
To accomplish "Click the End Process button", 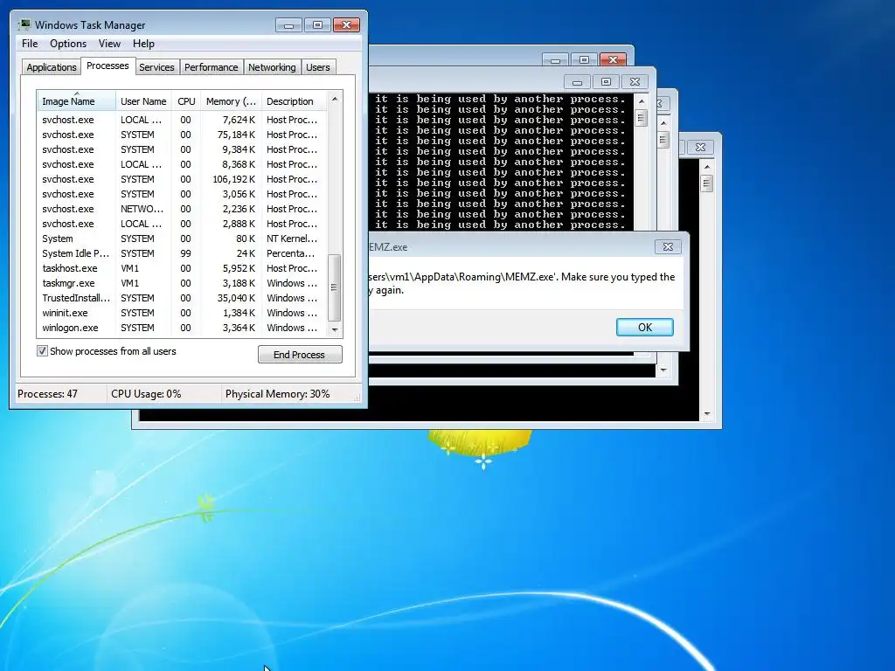I will point(300,355).
